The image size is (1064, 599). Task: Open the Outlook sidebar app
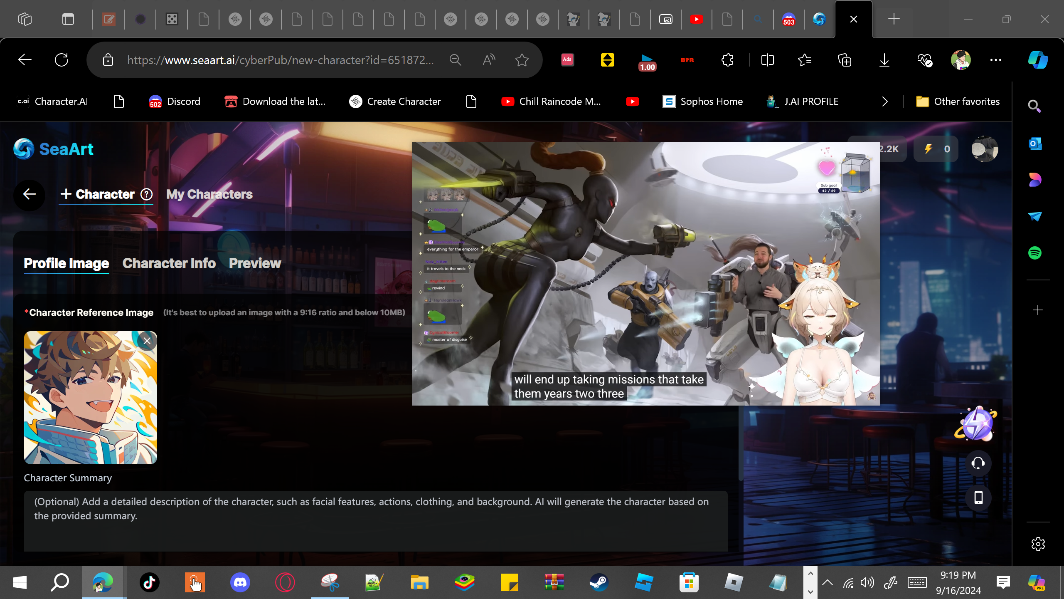click(x=1035, y=144)
